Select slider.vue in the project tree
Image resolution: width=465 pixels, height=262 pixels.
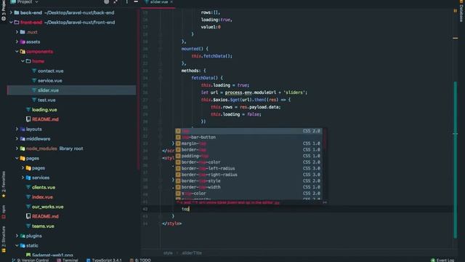click(71, 90)
